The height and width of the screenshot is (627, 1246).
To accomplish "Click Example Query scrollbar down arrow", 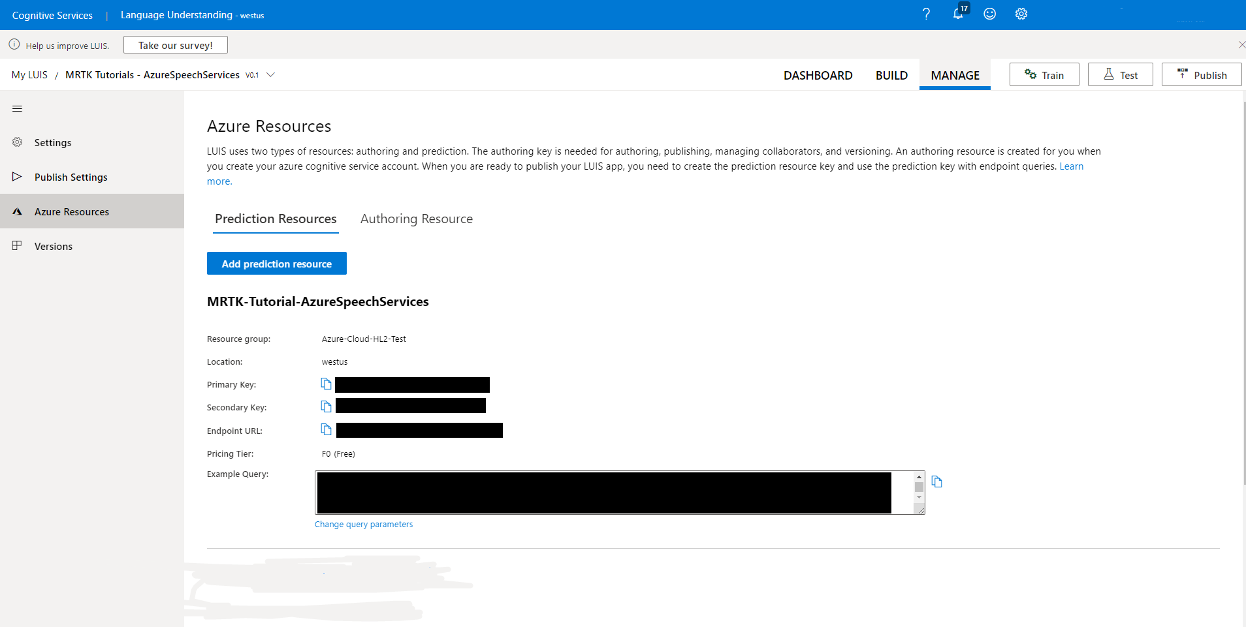I will pos(919,497).
